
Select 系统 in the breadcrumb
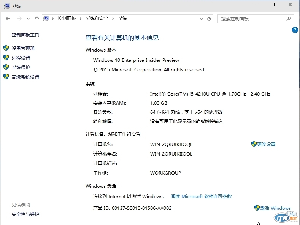click(122, 19)
